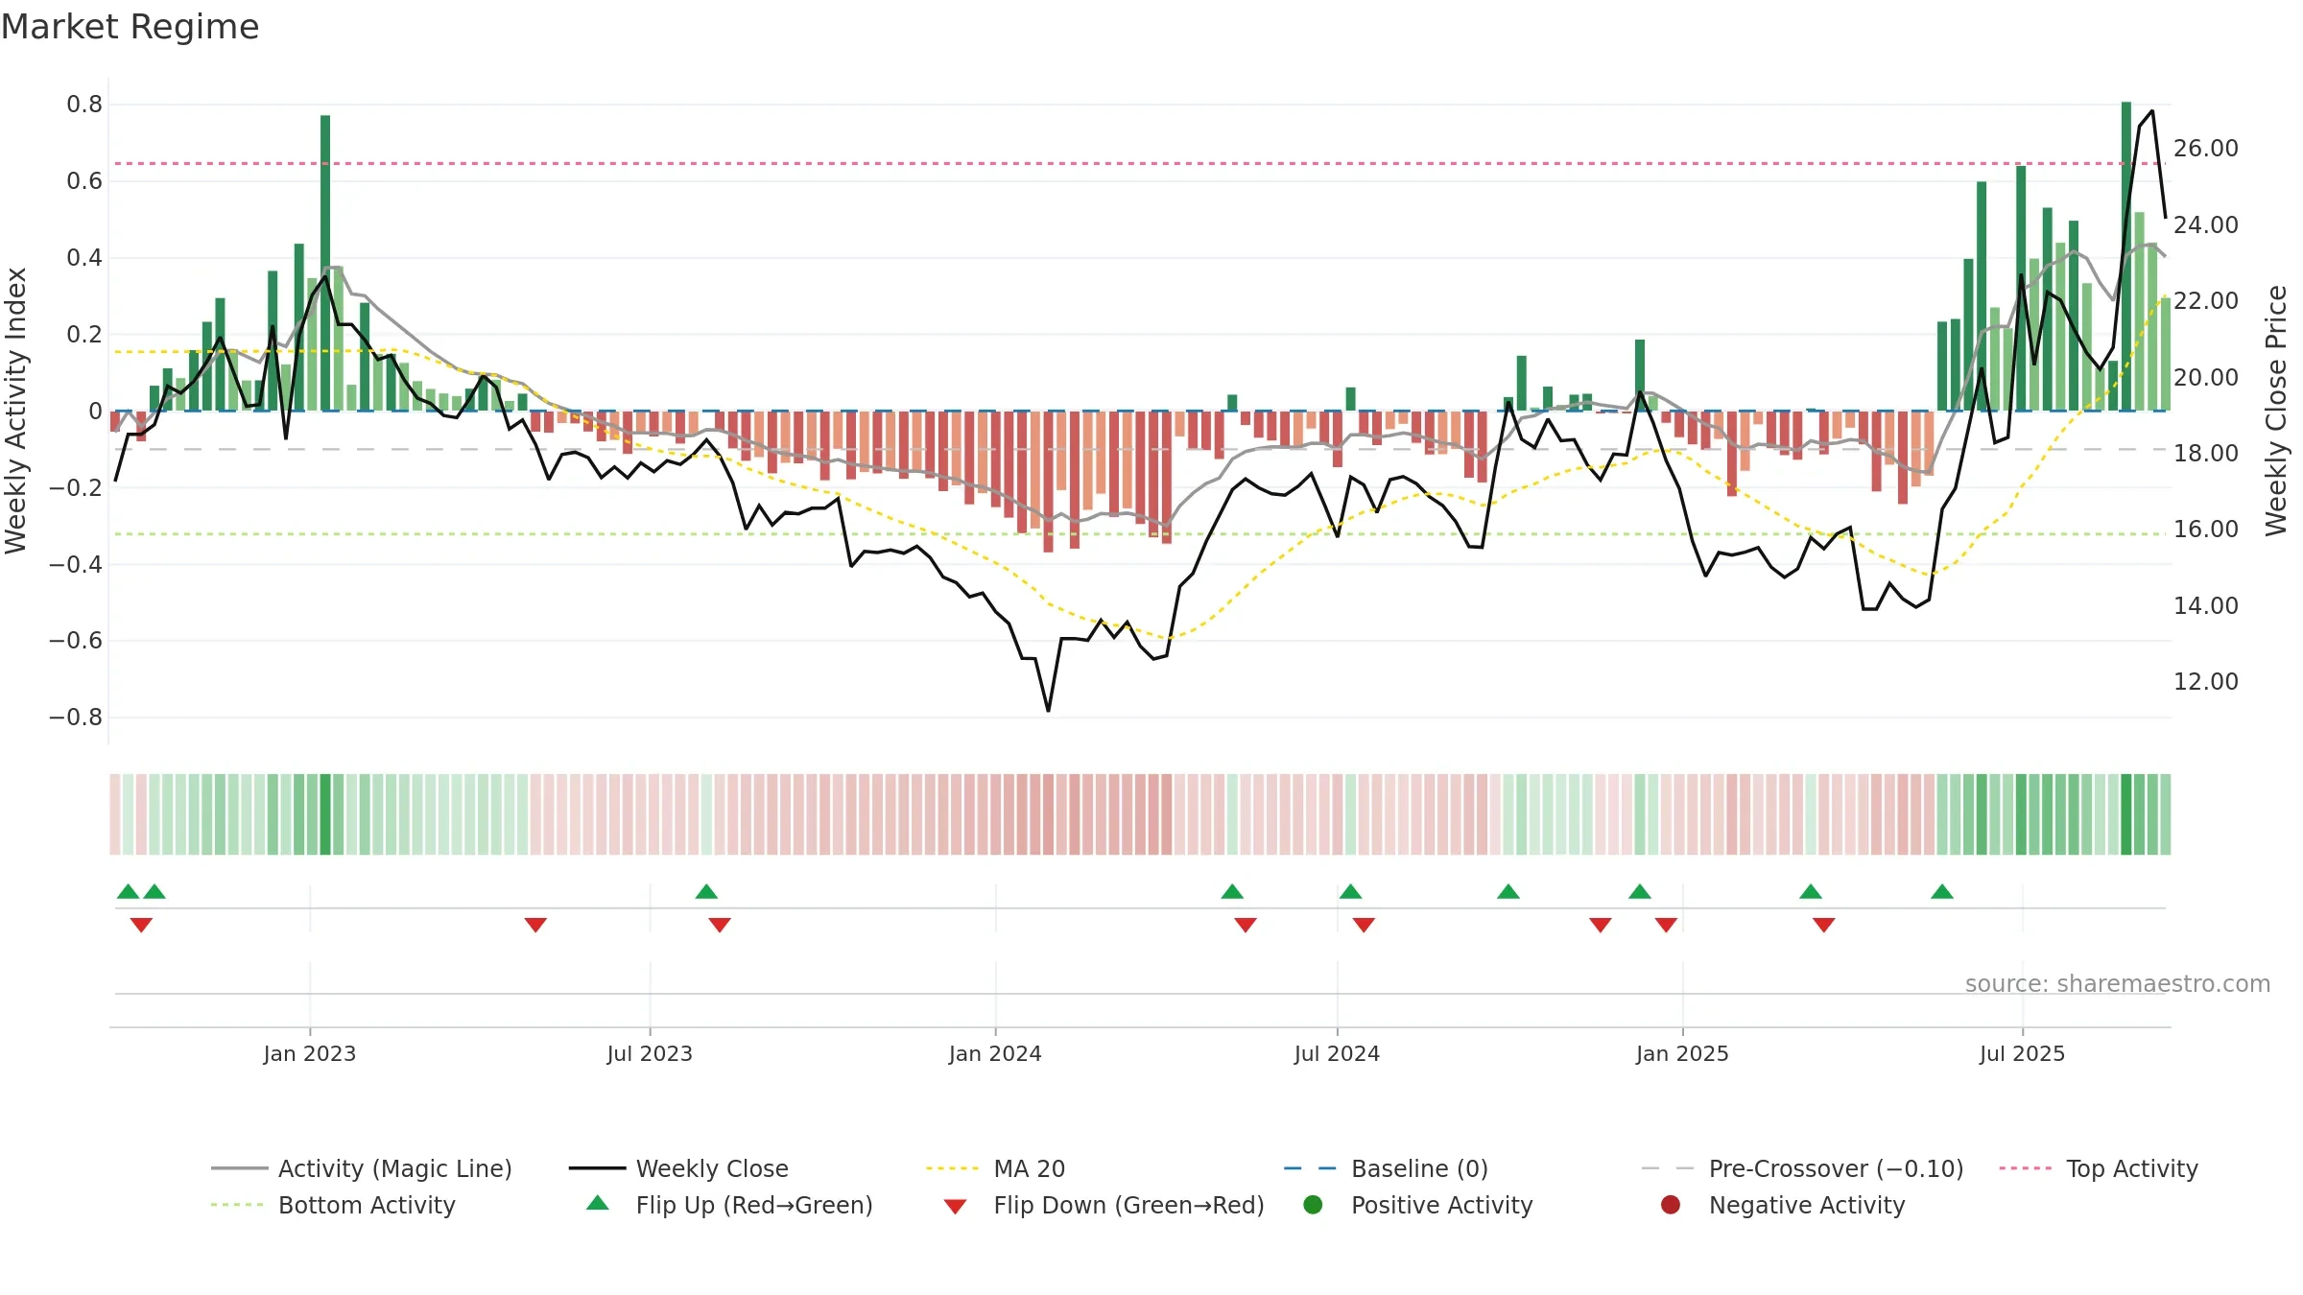Select the flip-down marker just before January 2025
This screenshot has width=2303, height=1295.
coord(1666,925)
